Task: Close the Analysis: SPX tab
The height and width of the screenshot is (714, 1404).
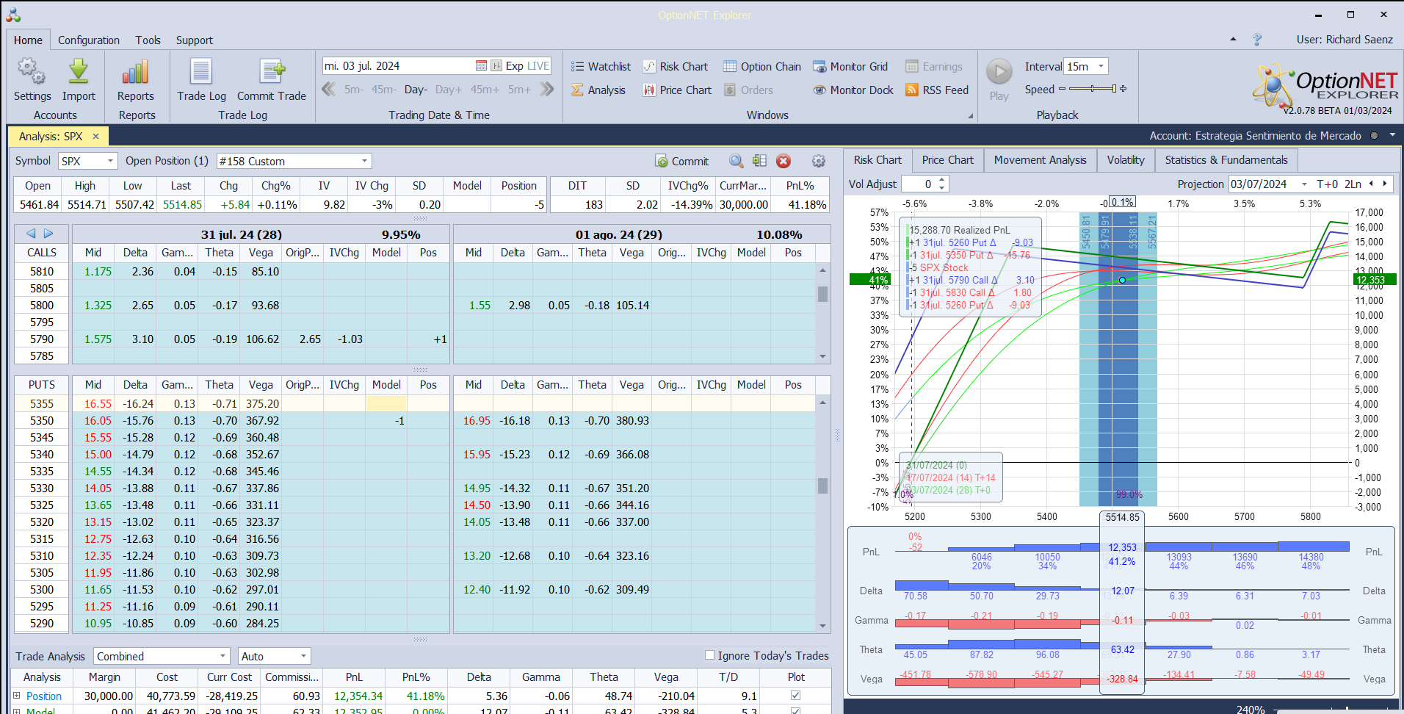Action: (95, 137)
